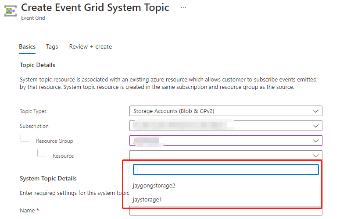
Task: Open the Tags tab
Action: click(x=52, y=46)
